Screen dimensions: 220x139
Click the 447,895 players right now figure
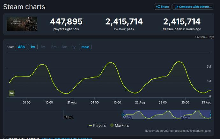(66, 22)
